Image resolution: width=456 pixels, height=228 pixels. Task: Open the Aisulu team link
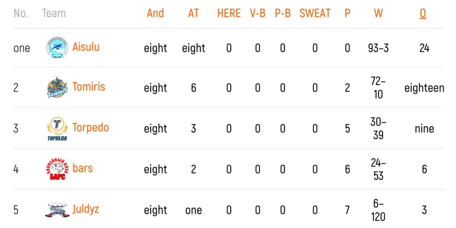[86, 47]
